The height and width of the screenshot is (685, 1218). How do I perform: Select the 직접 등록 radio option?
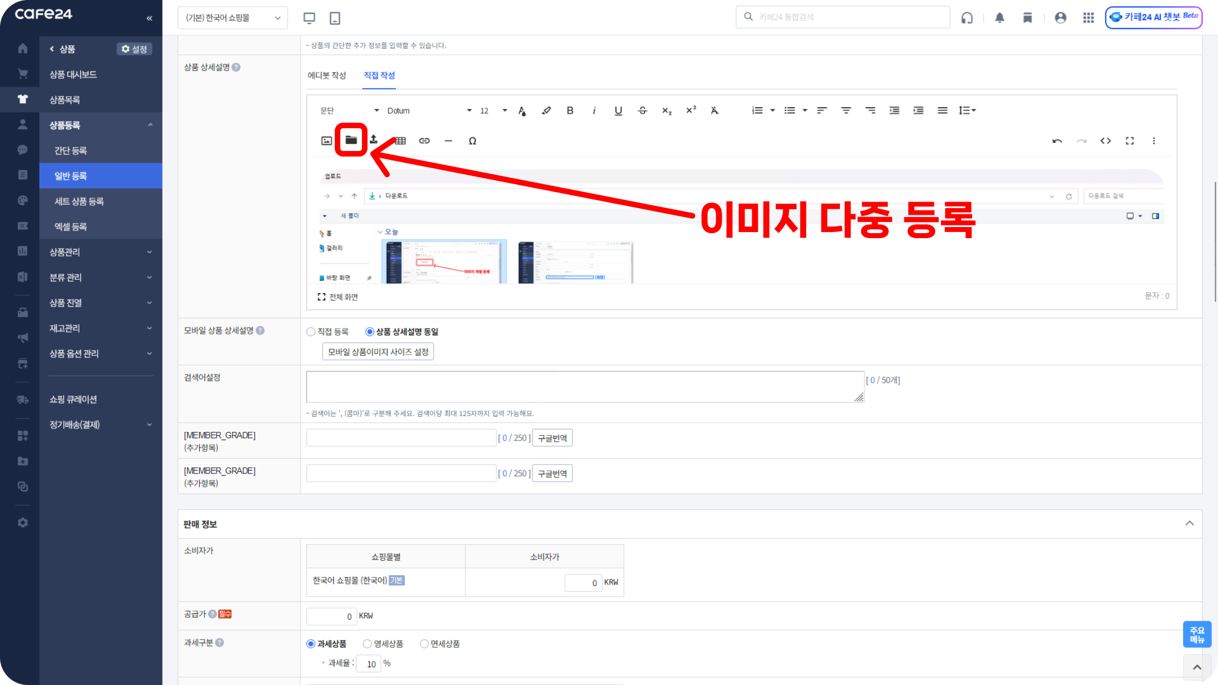pos(311,332)
